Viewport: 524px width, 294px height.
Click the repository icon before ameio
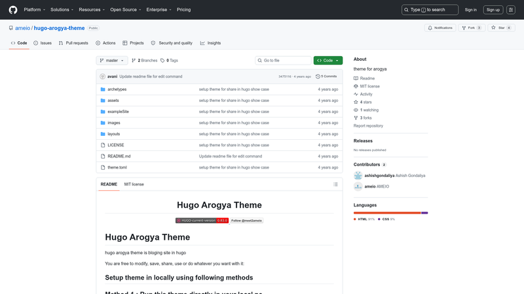(11, 28)
